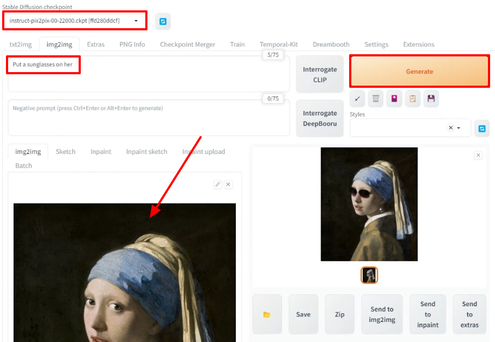The width and height of the screenshot is (495, 342).
Task: Click the Interrogate DeepBooru button
Action: click(320, 118)
